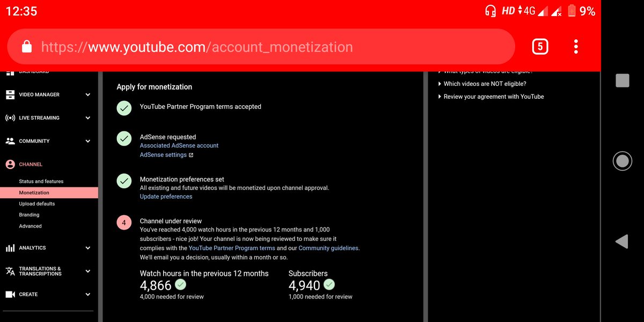Expand the Translations & Transcriptions chevron
Viewport: 644px width, 322px height.
point(88,271)
